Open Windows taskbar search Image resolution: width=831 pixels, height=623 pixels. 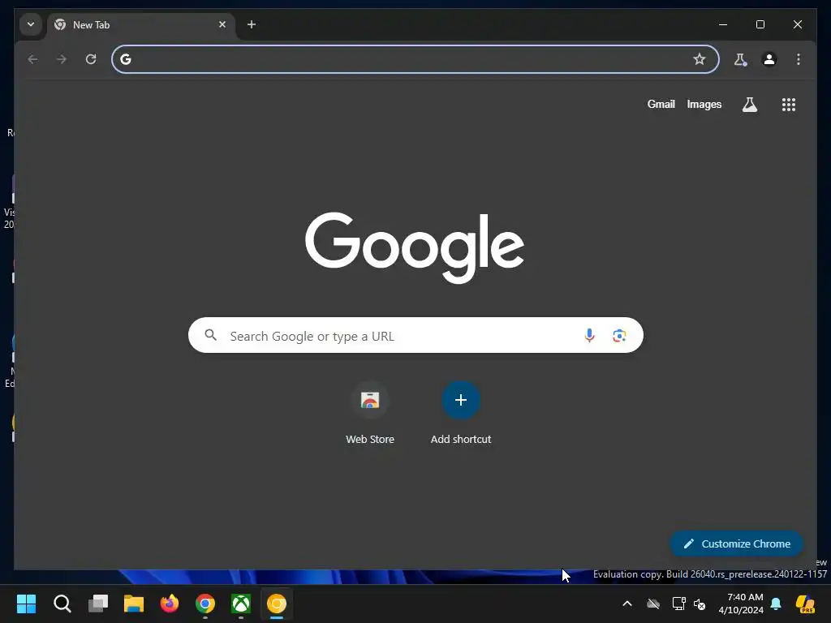click(x=62, y=604)
